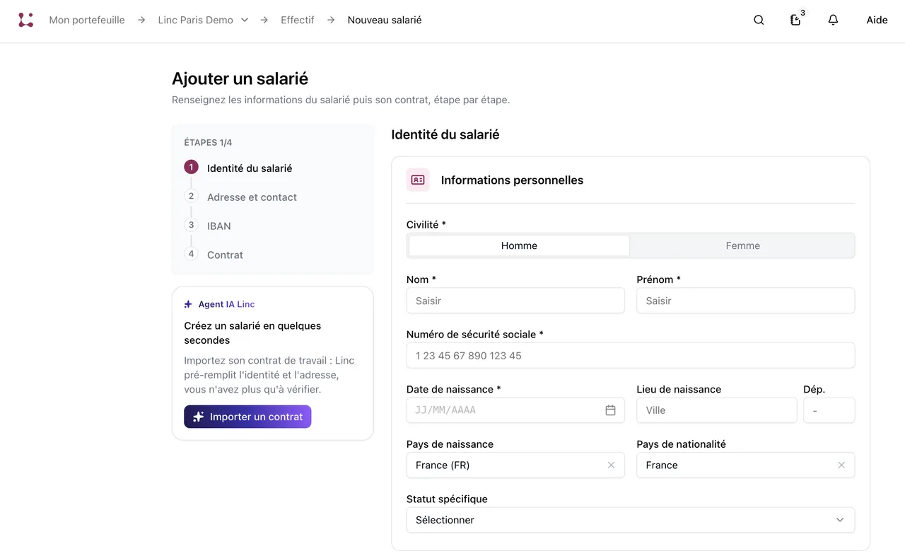Select Femme civility option
The image size is (905, 556).
[x=742, y=245]
